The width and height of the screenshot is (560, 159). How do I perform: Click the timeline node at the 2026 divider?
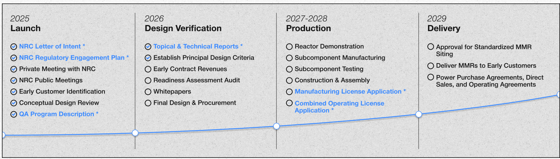point(135,133)
